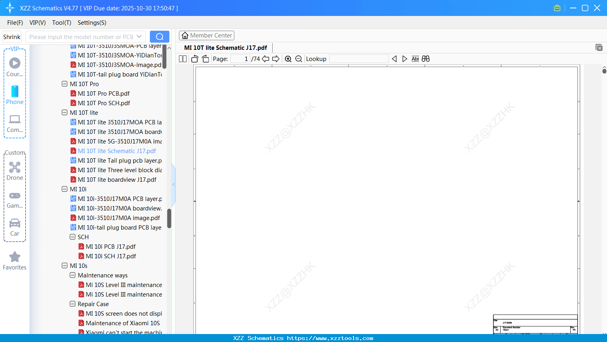This screenshot has width=607, height=342.
Task: Open the xzztools.com link in status bar
Action: (x=330, y=338)
